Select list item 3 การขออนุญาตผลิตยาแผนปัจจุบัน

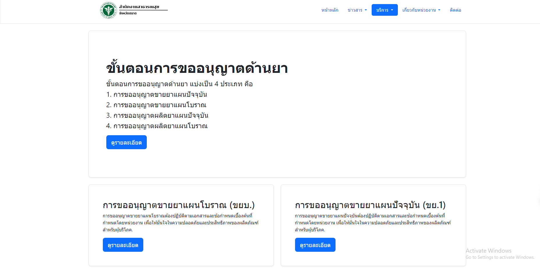point(157,116)
